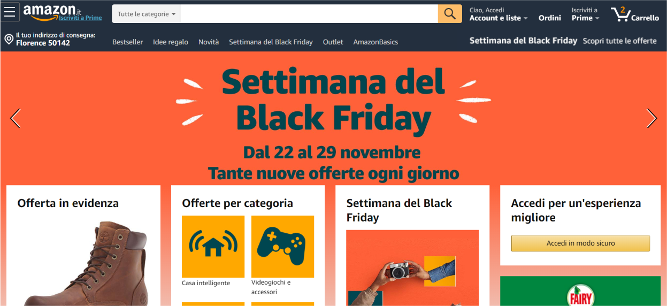Open the hamburger navigation menu

point(10,12)
